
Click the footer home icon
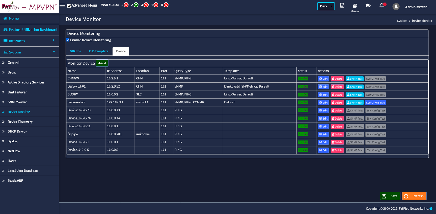(431, 208)
